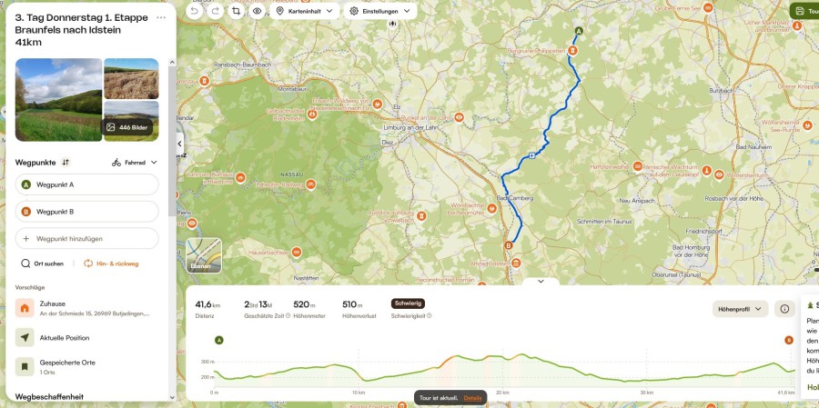Image resolution: width=819 pixels, height=408 pixels.
Task: Open the 446 Bilder photo gallery
Action: pyautogui.click(x=128, y=127)
